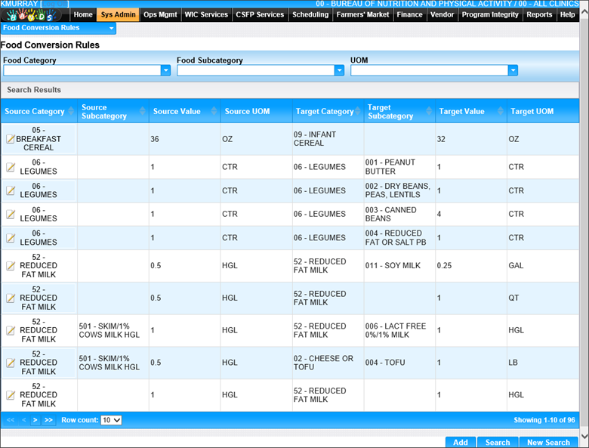This screenshot has width=589, height=448.
Task: Edit the legumes to Reduced Fat PB rule
Action: (x=11, y=238)
